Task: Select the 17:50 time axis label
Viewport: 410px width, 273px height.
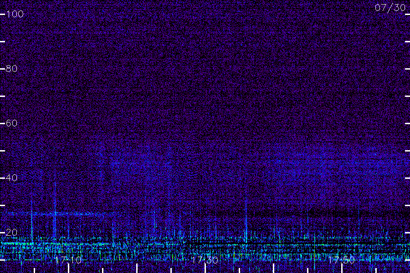Action: point(342,260)
